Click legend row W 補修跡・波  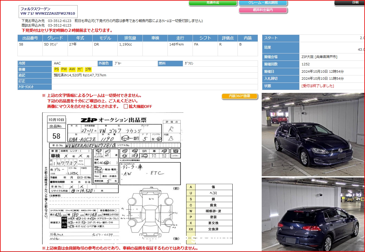(209, 211)
